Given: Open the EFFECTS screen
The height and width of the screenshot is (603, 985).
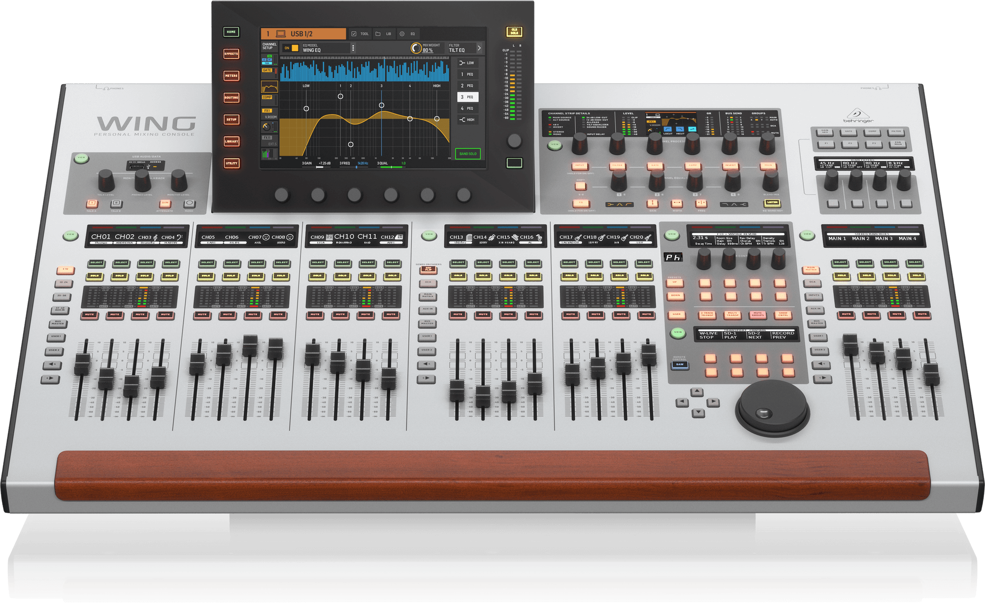Looking at the screenshot, I should pyautogui.click(x=230, y=54).
